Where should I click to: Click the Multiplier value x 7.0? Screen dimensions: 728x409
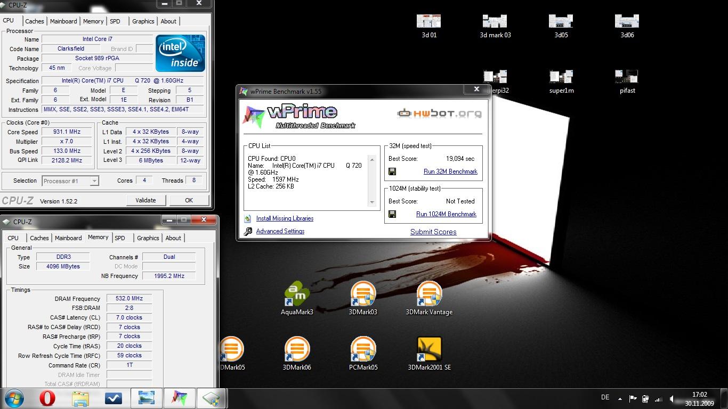coord(67,142)
